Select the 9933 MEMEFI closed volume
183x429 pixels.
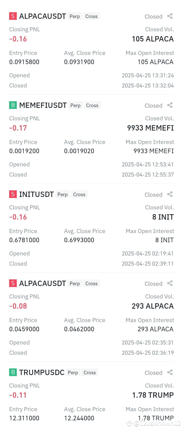click(x=150, y=128)
